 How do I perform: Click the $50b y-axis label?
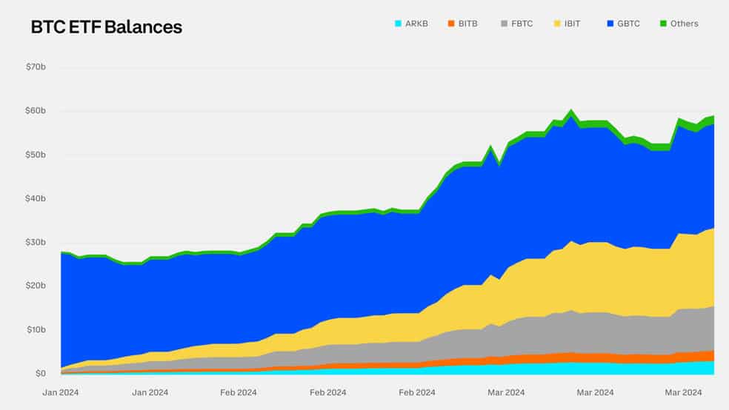pyautogui.click(x=36, y=155)
